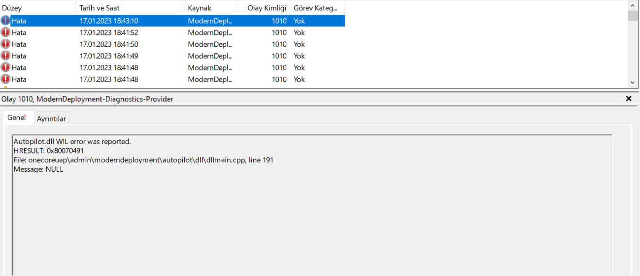Select the event dated 17.01.2023 18:43:10
The height and width of the screenshot is (276, 640).
click(x=172, y=21)
